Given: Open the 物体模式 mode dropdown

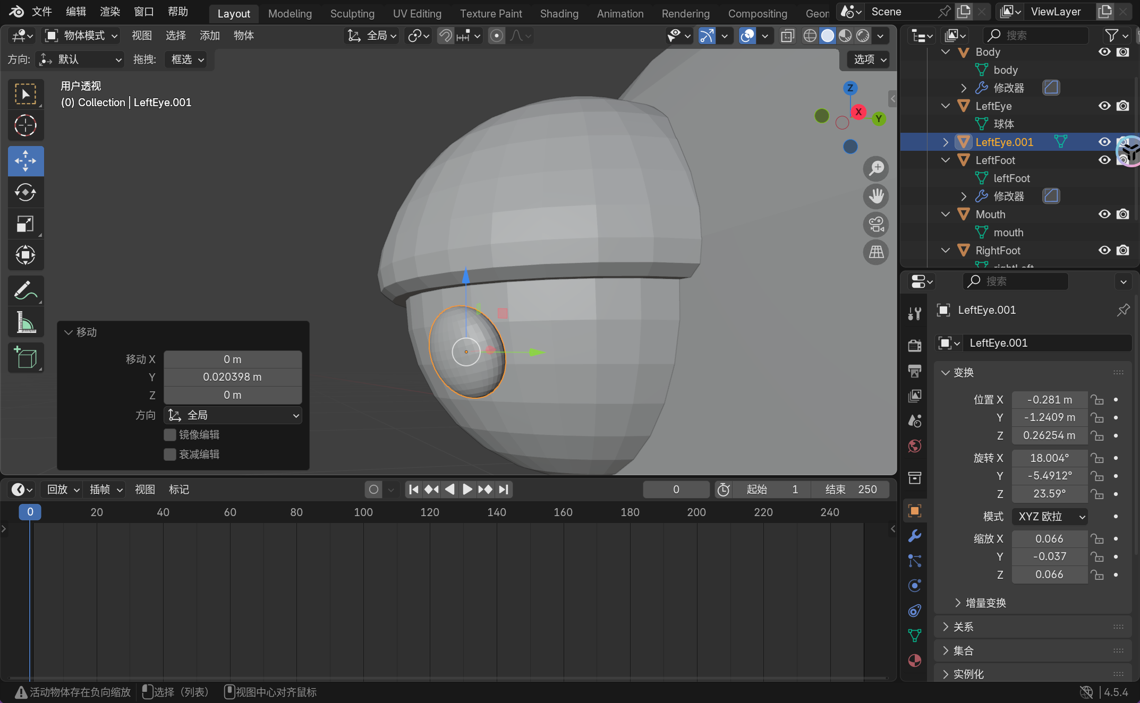Looking at the screenshot, I should (x=82, y=36).
